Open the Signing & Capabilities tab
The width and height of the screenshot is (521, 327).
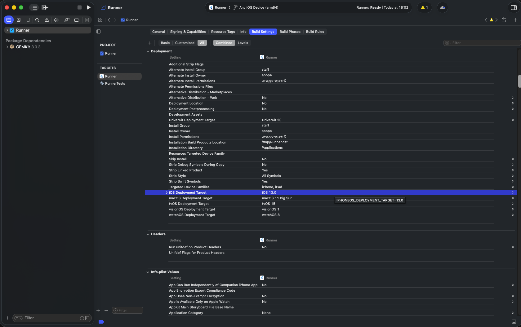(188, 32)
